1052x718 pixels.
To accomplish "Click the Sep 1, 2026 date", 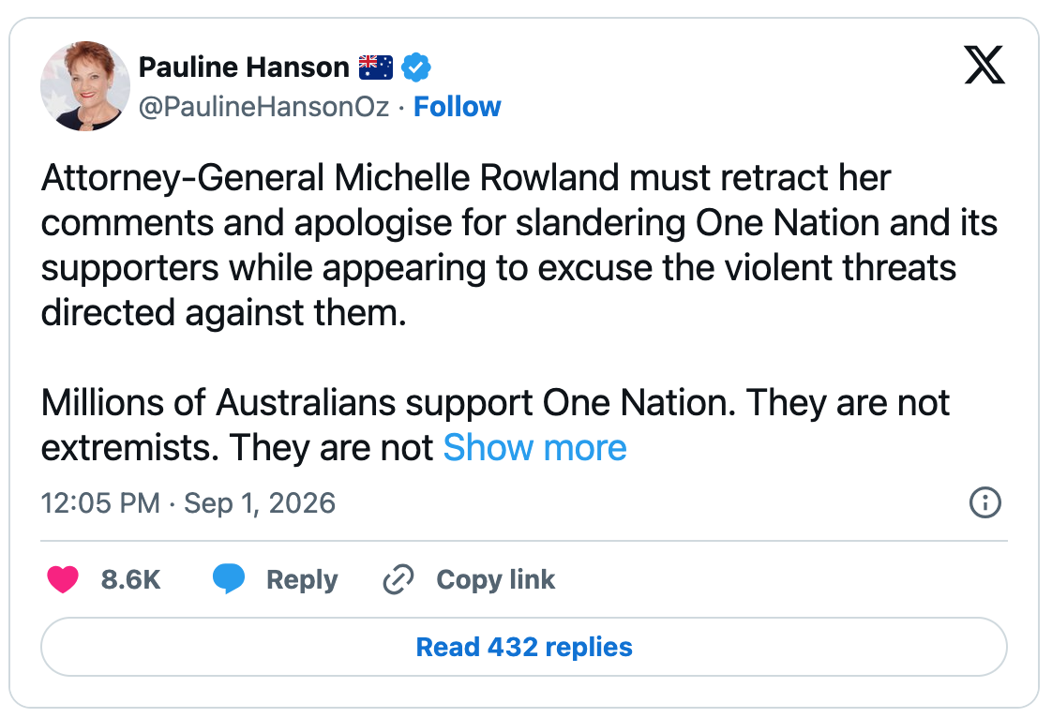I will 260,503.
